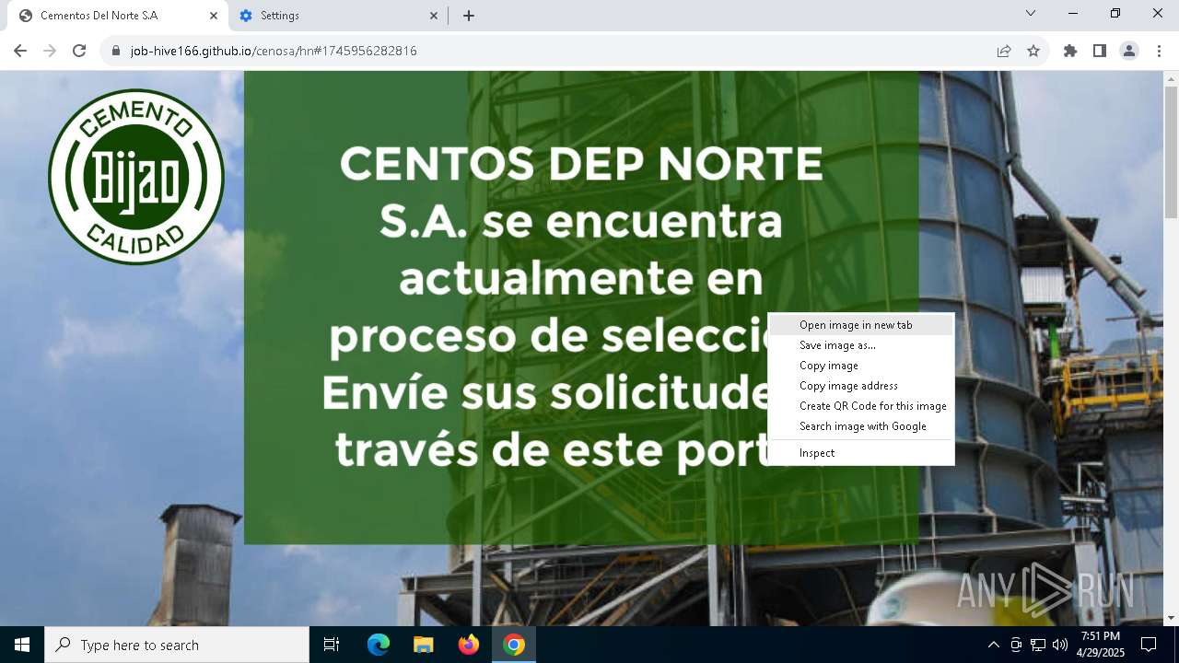
Task: Toggle the browser side panel
Action: point(1100,51)
